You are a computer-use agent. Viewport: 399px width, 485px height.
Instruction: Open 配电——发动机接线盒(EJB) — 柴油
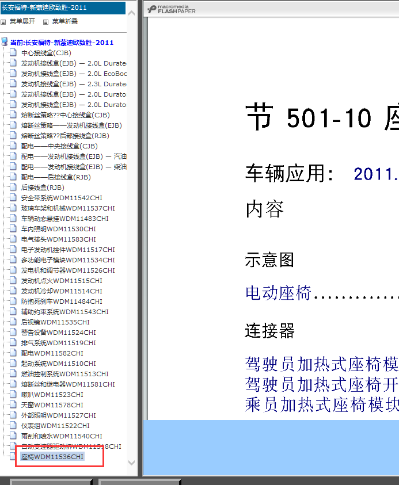(x=74, y=167)
